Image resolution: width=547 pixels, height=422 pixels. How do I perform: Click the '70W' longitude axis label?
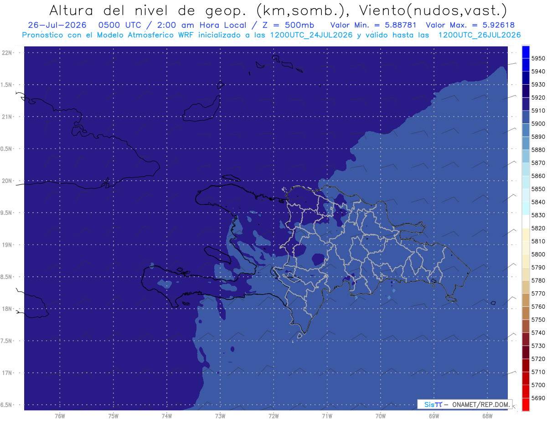click(x=381, y=416)
